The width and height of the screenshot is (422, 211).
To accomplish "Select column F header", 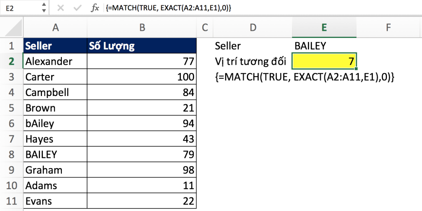I will [388, 28].
